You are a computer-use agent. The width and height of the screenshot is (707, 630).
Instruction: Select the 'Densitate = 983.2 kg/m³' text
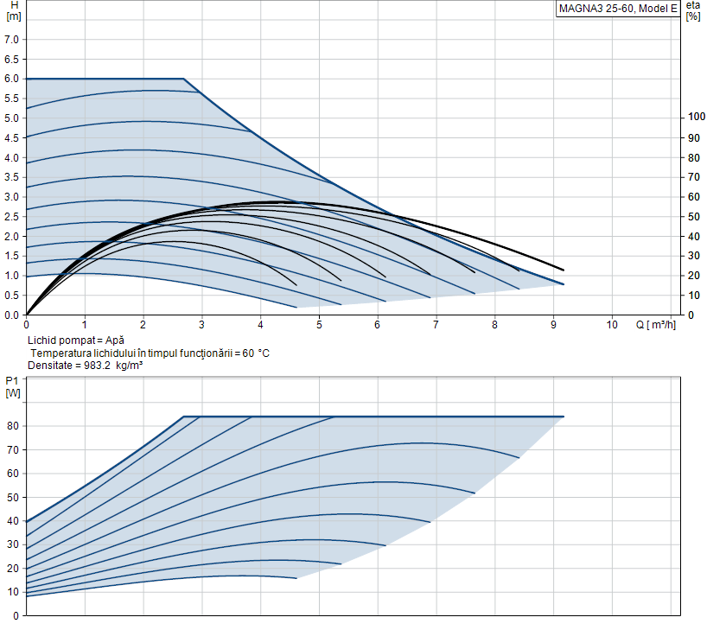click(85, 366)
